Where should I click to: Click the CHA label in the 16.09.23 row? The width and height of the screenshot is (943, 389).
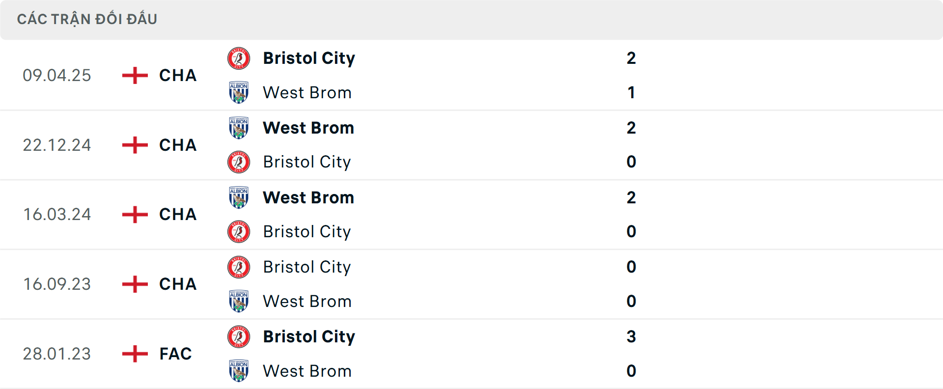coord(177,284)
